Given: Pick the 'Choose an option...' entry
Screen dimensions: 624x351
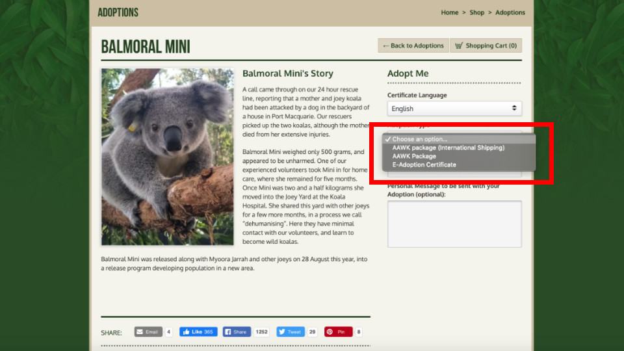Looking at the screenshot, I should pos(419,139).
